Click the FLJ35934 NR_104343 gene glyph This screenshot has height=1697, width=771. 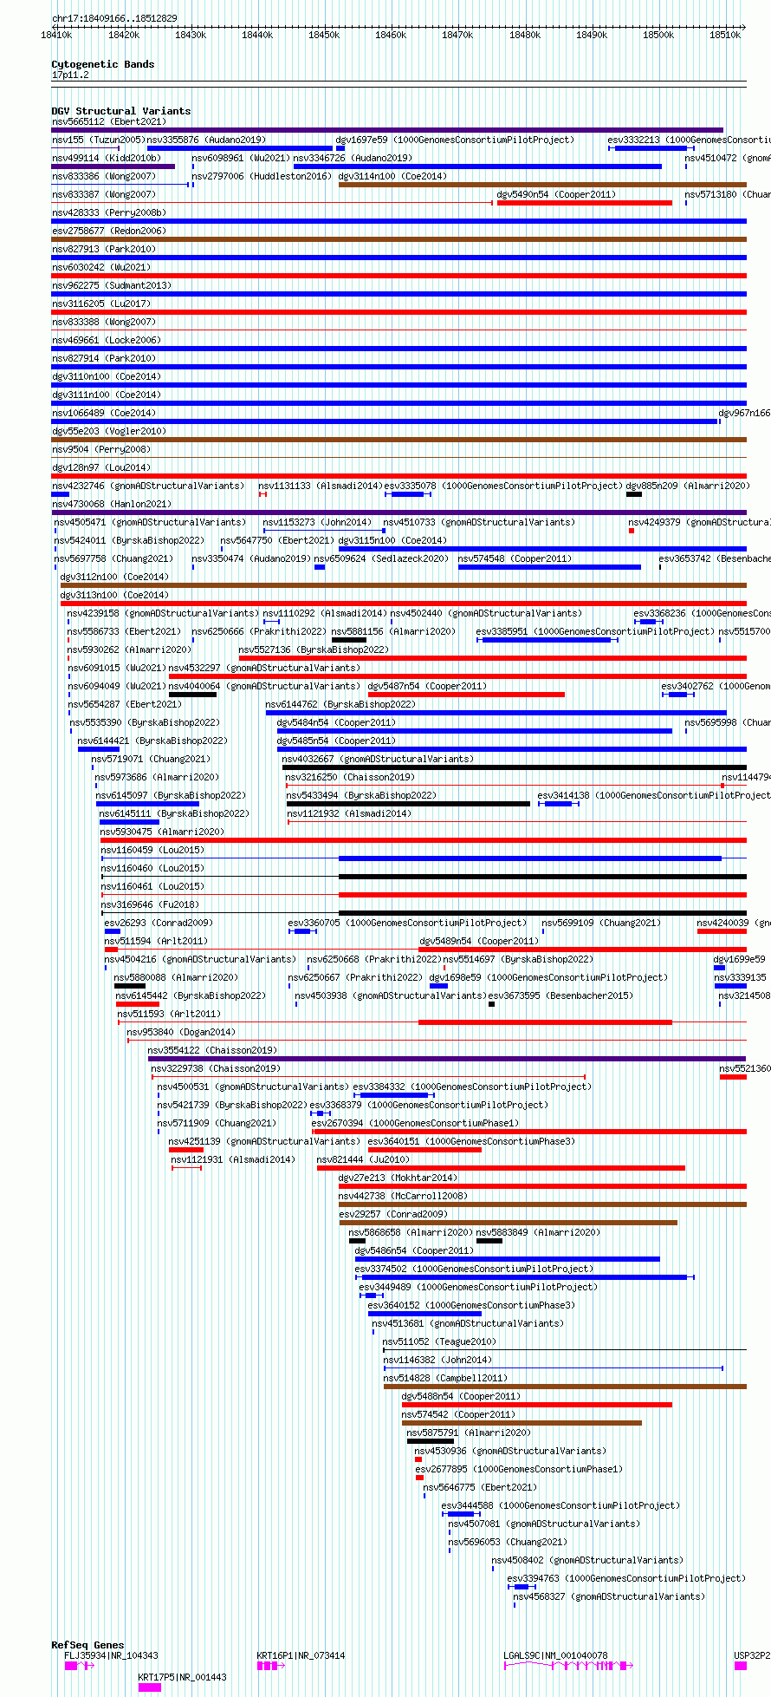pyautogui.click(x=79, y=1666)
